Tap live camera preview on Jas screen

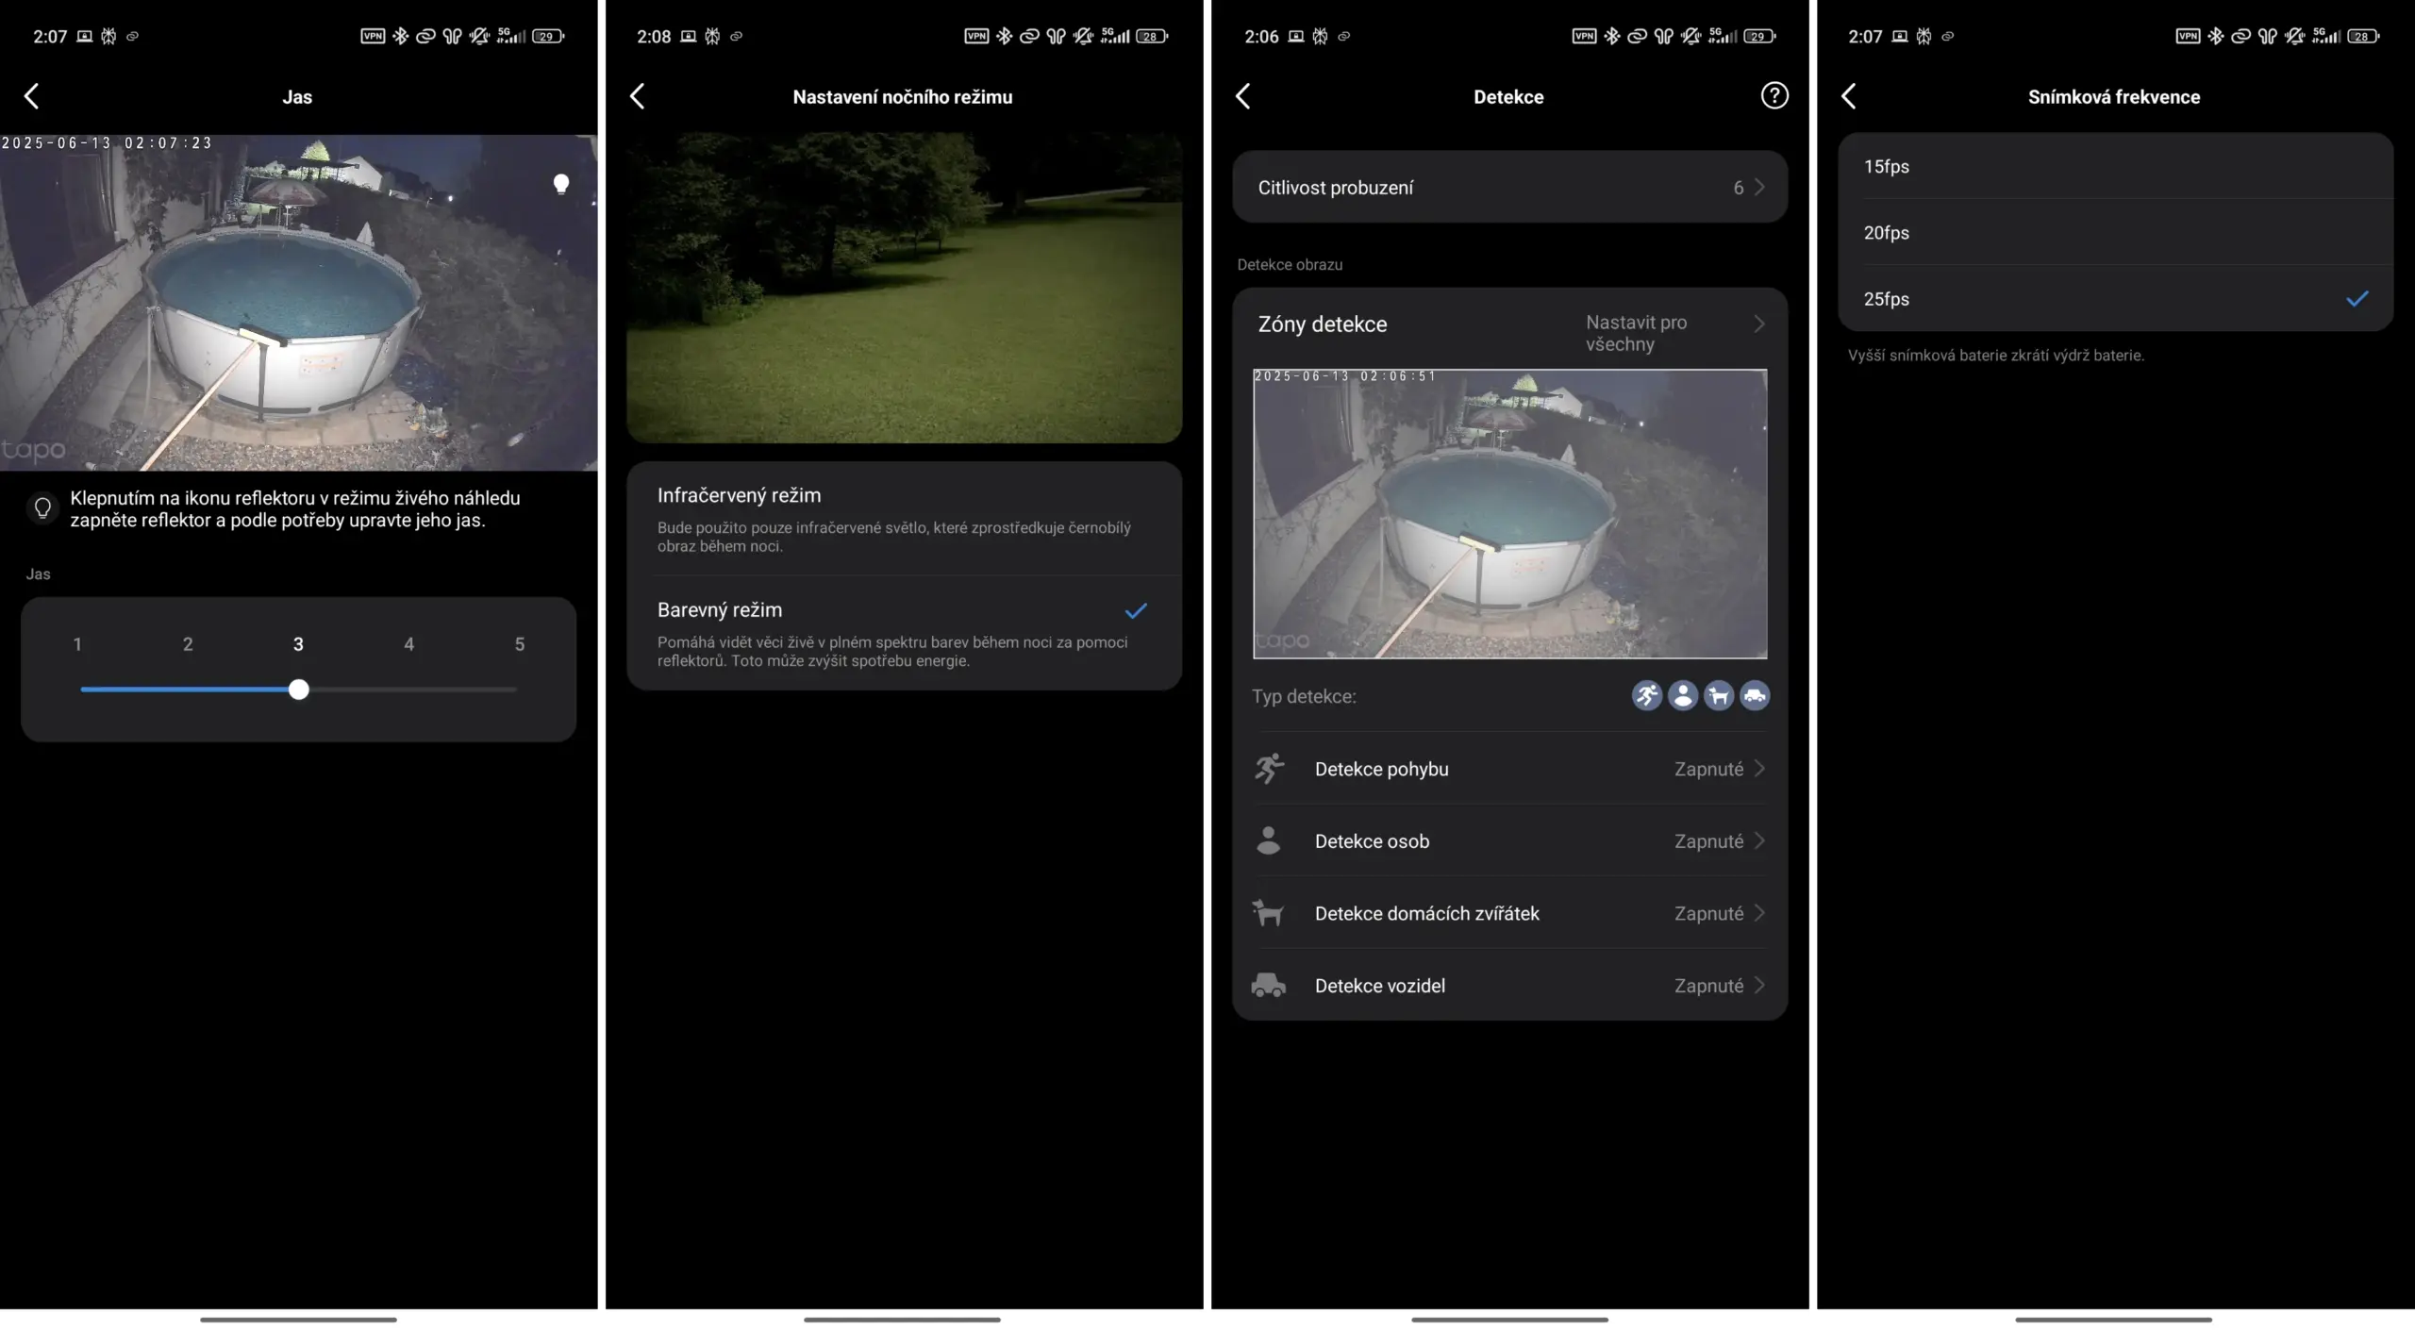pos(298,302)
